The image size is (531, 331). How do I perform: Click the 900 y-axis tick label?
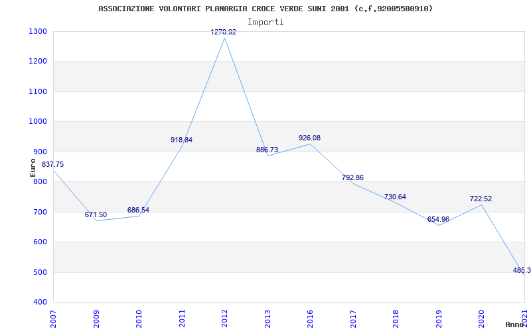click(x=42, y=152)
